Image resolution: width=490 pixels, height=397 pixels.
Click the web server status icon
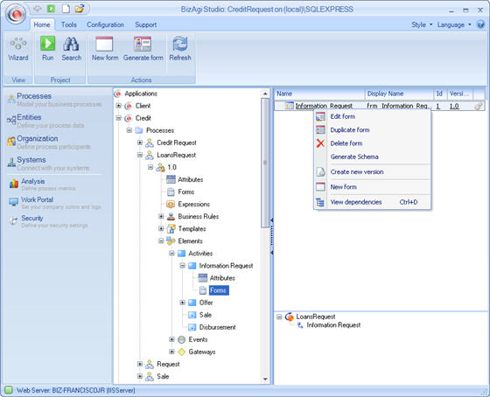tap(9, 390)
